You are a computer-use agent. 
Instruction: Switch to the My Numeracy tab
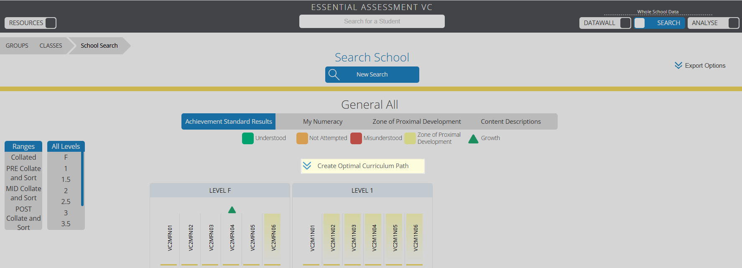[x=323, y=122]
